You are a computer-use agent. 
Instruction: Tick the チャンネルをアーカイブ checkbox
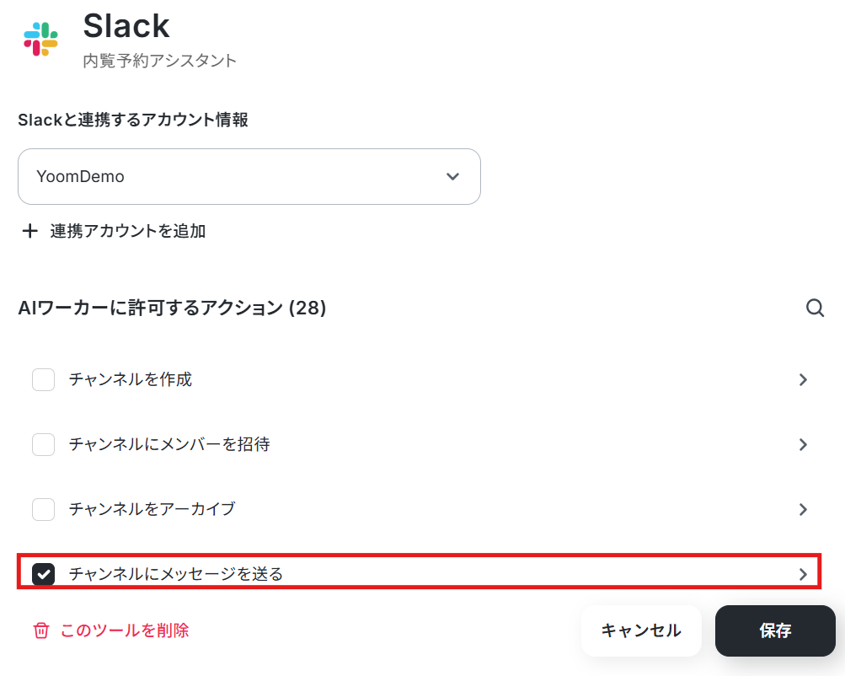43,509
